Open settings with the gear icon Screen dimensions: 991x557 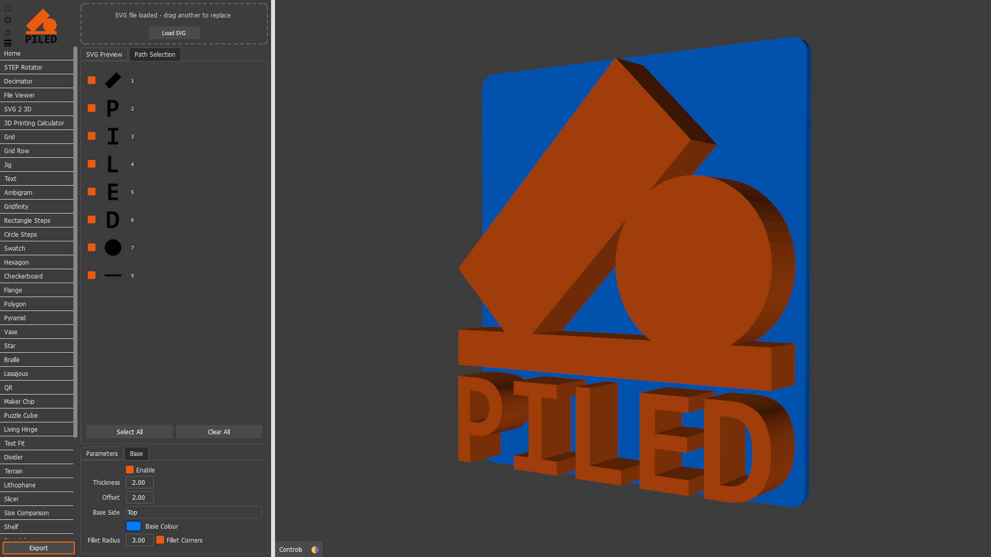coord(8,20)
